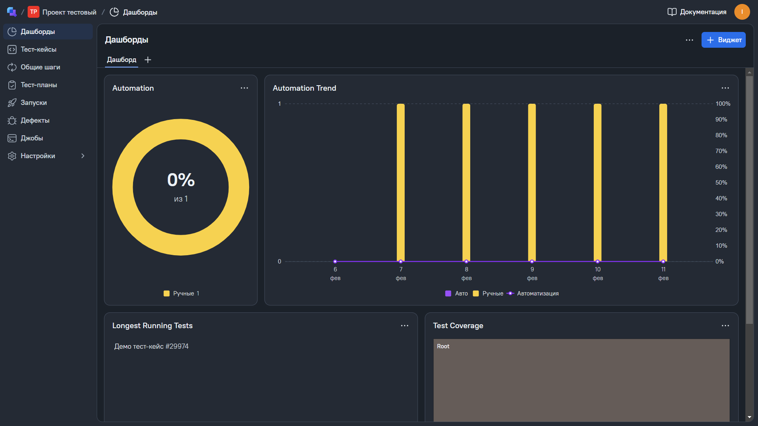Click the Test IT logo icon
Image resolution: width=758 pixels, height=426 pixels.
(11, 12)
